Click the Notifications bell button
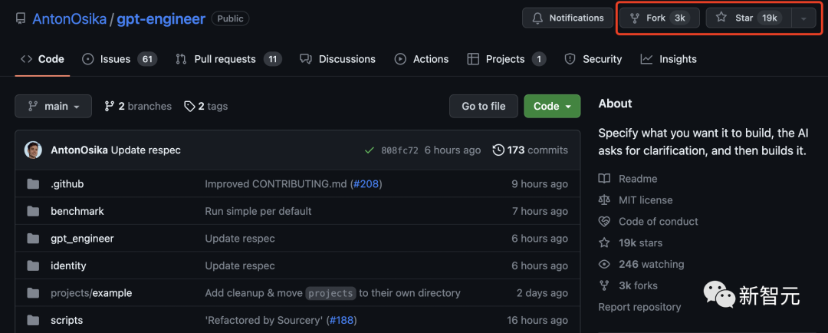Screen dimensions: 828x333 [568, 18]
